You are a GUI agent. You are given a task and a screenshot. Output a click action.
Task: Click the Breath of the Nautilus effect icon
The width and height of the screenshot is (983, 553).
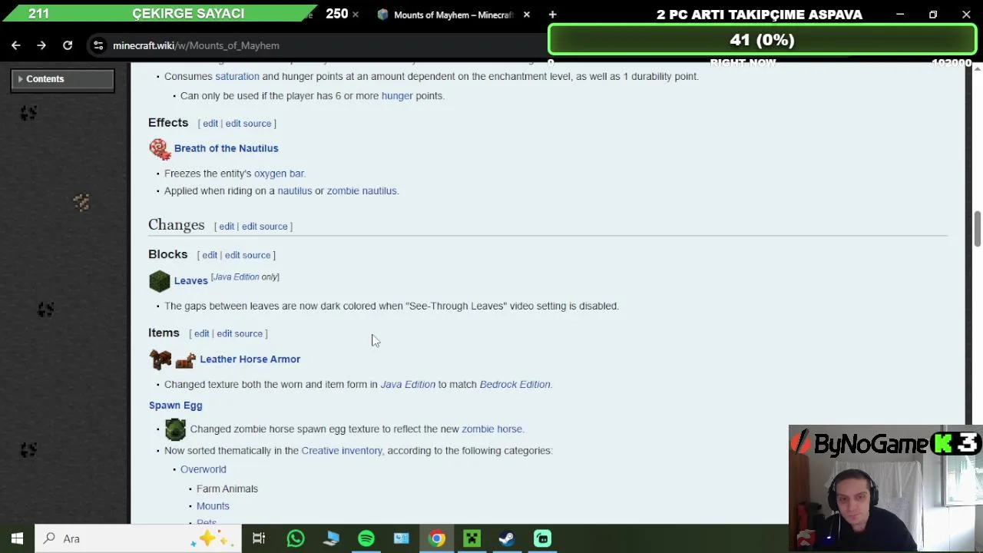(160, 148)
